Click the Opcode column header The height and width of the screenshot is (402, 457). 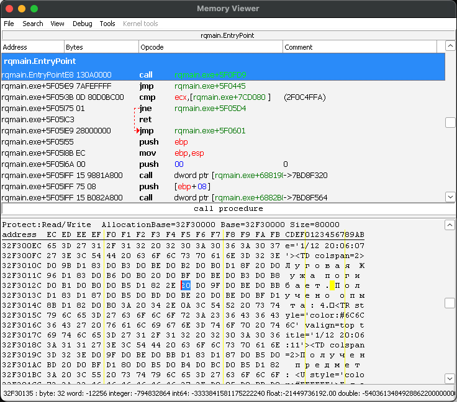pyautogui.click(x=210, y=47)
